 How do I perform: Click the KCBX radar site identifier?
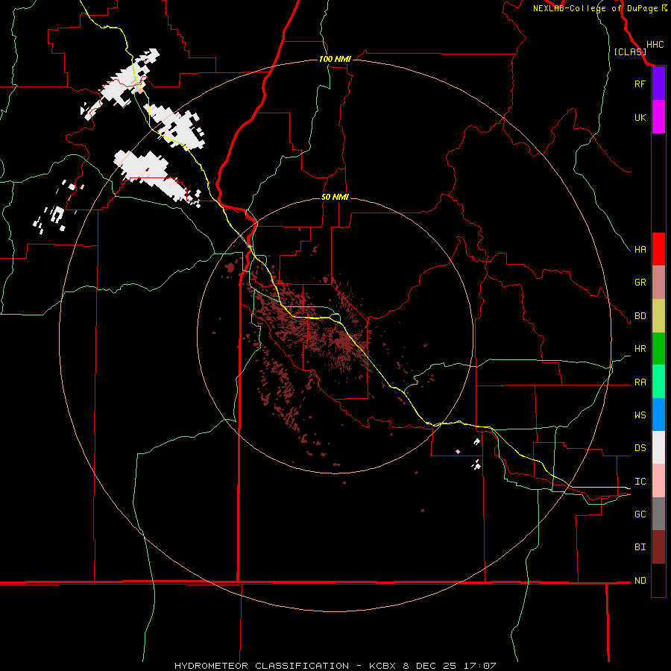384,666
